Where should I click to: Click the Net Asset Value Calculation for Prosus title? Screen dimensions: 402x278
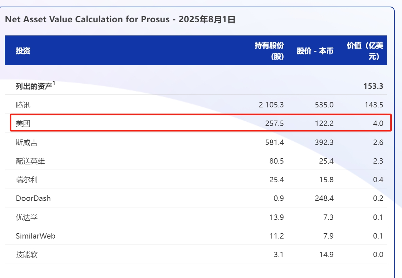coord(120,19)
